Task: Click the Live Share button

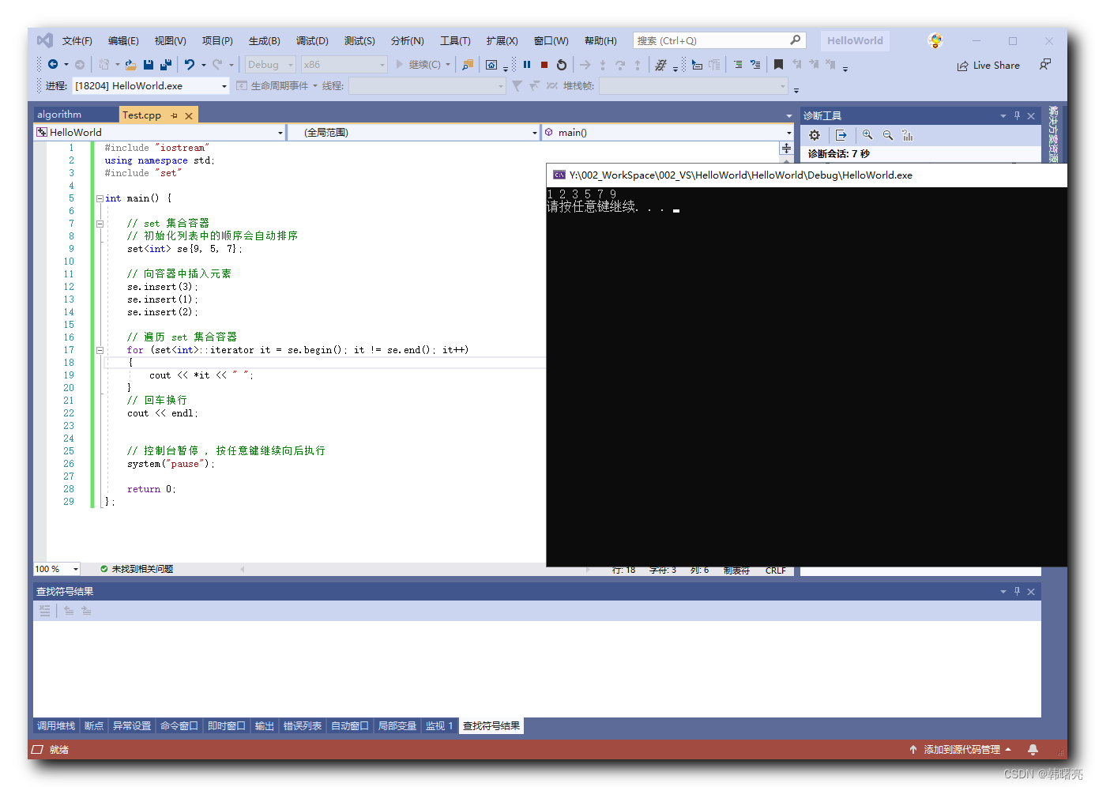Action: 988,65
